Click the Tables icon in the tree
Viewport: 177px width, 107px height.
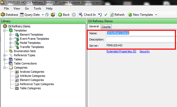(x=11, y=59)
